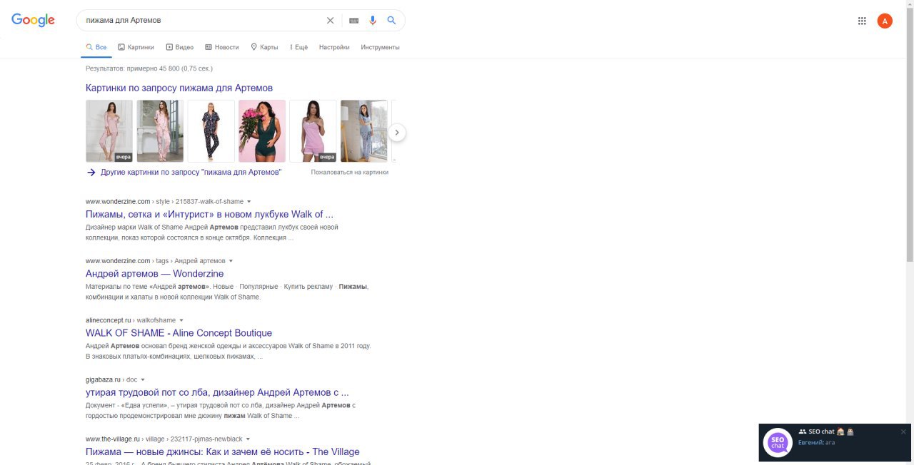The height and width of the screenshot is (465, 914).
Task: Open woman with roses thumbnail
Action: click(x=262, y=131)
